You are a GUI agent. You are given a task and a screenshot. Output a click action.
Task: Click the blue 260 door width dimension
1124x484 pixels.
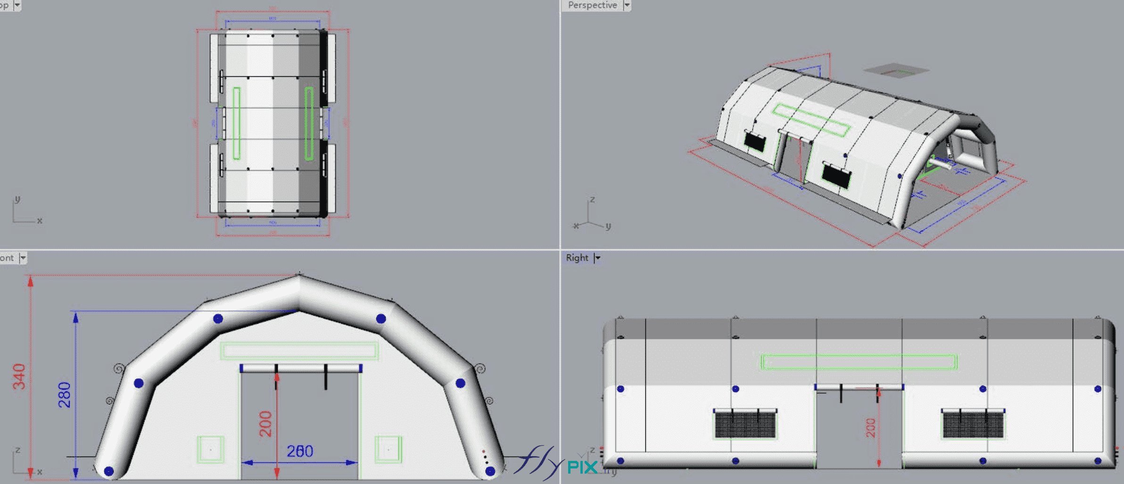300,451
